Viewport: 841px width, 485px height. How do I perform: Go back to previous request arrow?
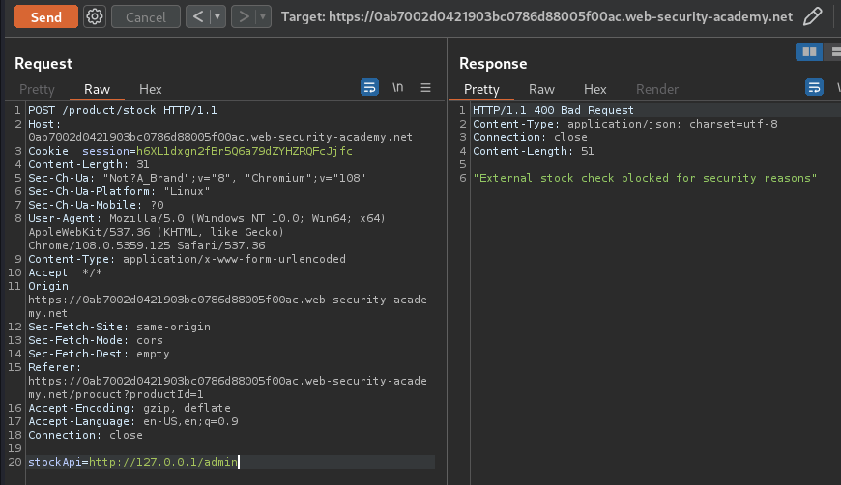pos(198,16)
